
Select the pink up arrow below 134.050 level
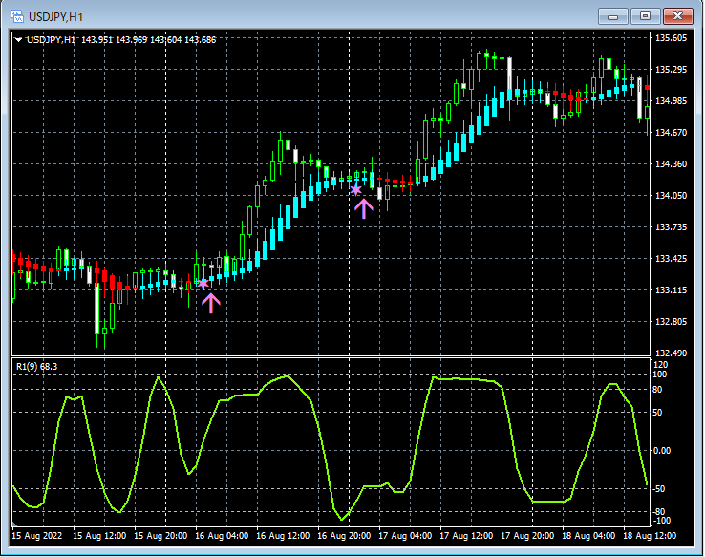tap(363, 208)
